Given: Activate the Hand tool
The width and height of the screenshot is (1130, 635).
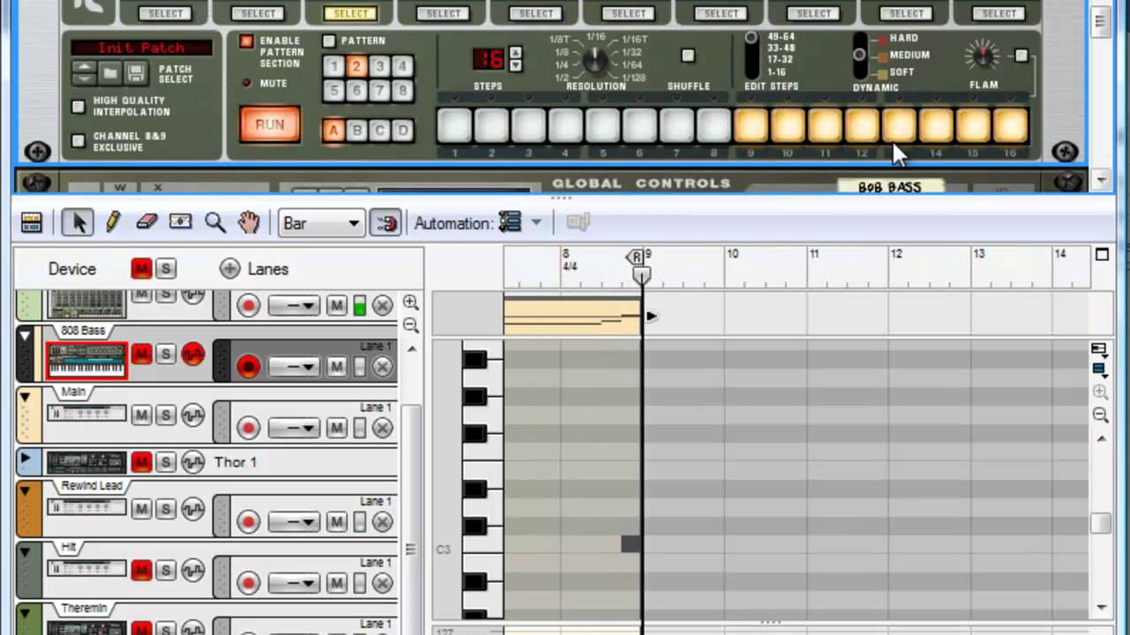Looking at the screenshot, I should [x=248, y=222].
